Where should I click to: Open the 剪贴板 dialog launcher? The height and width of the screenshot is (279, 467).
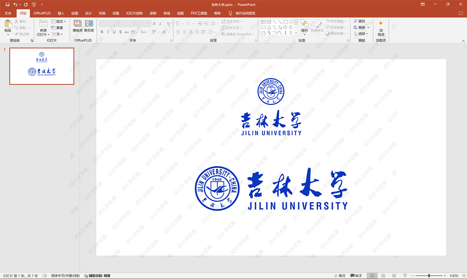pos(32,40)
